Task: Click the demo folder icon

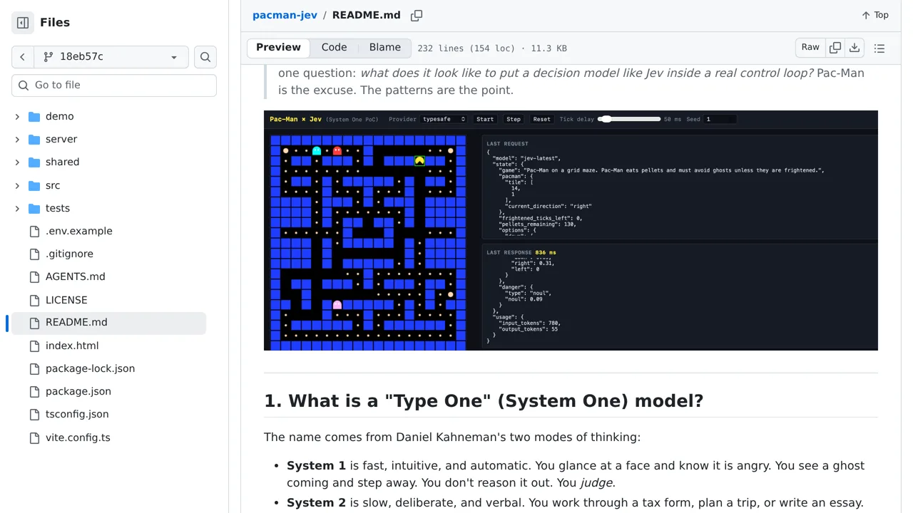Action: pyautogui.click(x=34, y=116)
